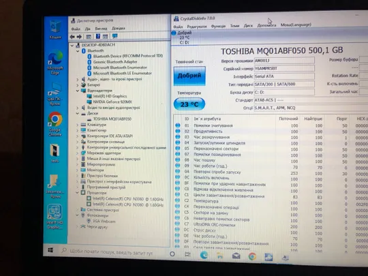
Task: Click the SATA/300 | SATA/600 transfer mode field
Action: (284, 84)
